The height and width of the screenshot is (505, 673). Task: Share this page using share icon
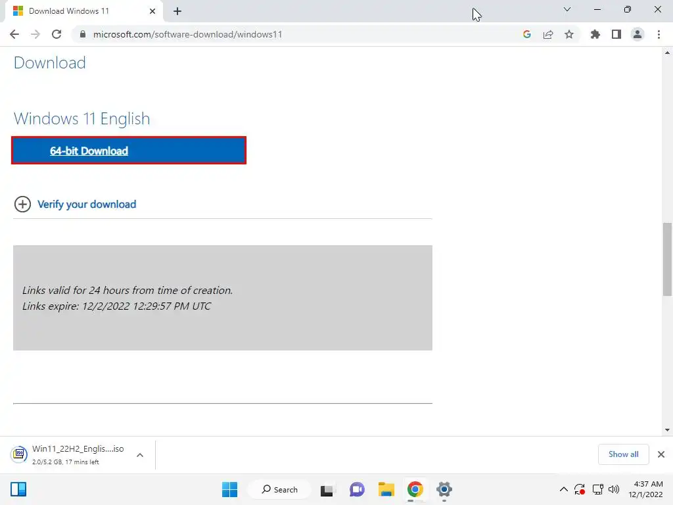tap(548, 34)
